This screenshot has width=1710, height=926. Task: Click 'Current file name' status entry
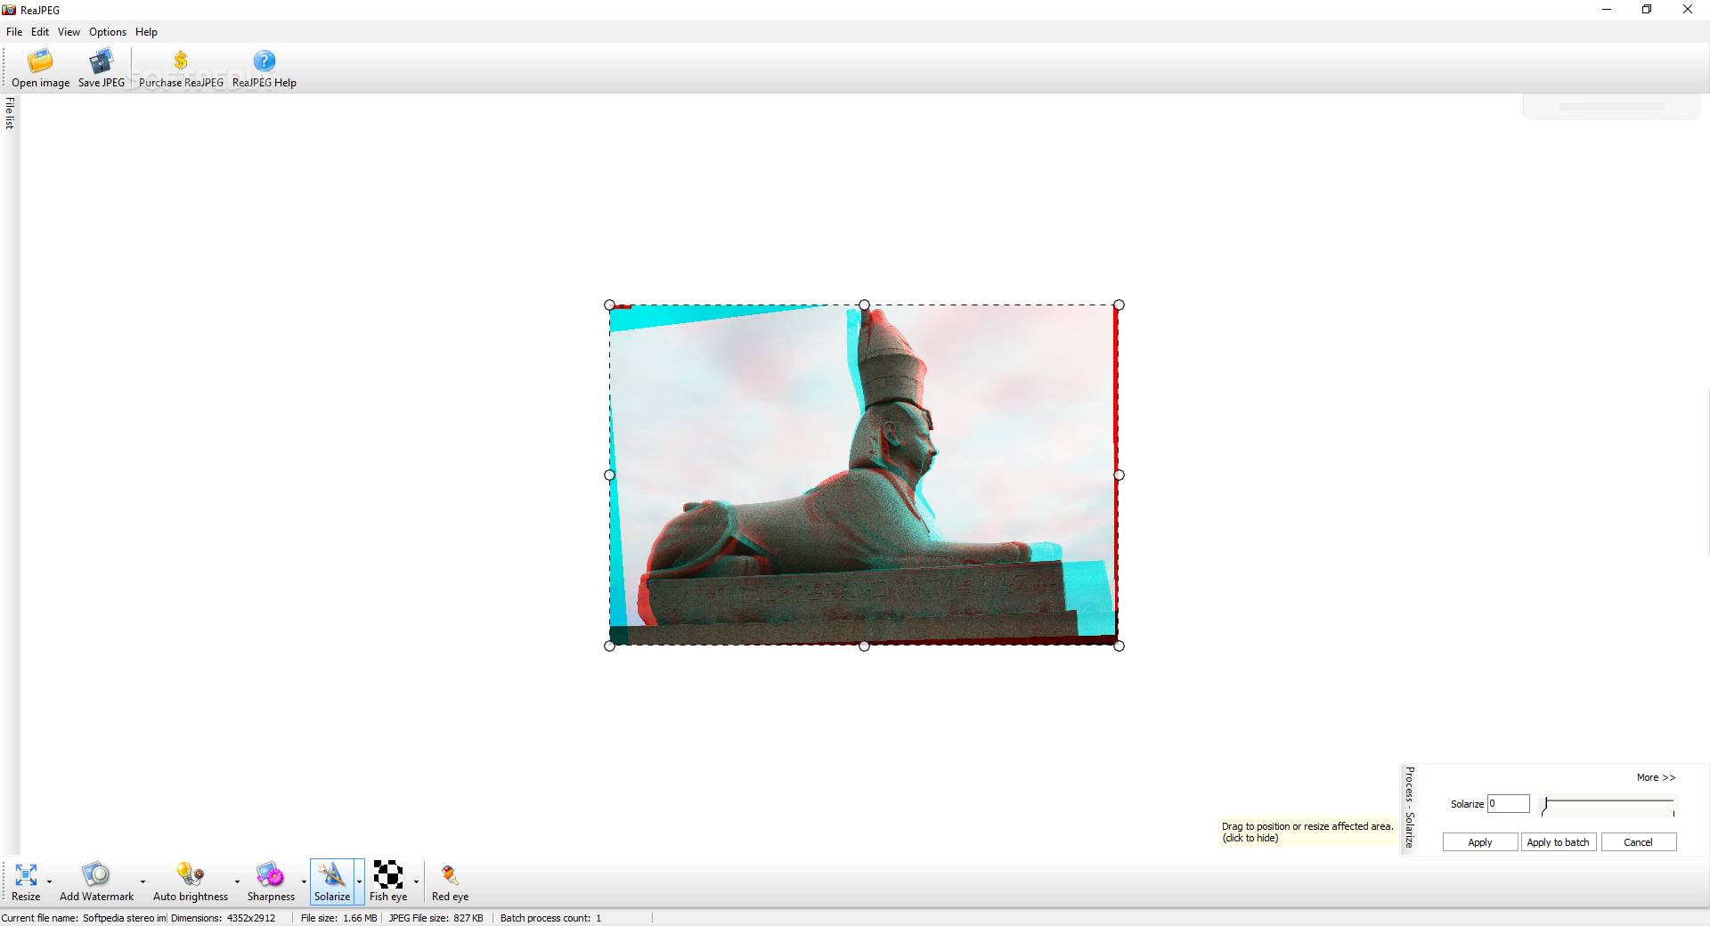84,918
